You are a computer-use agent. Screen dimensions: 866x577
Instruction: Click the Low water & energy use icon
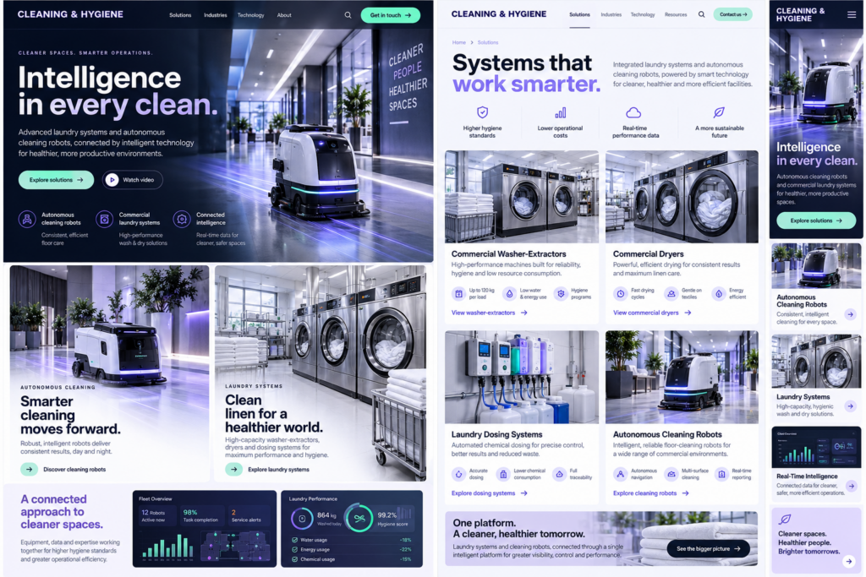pos(509,293)
